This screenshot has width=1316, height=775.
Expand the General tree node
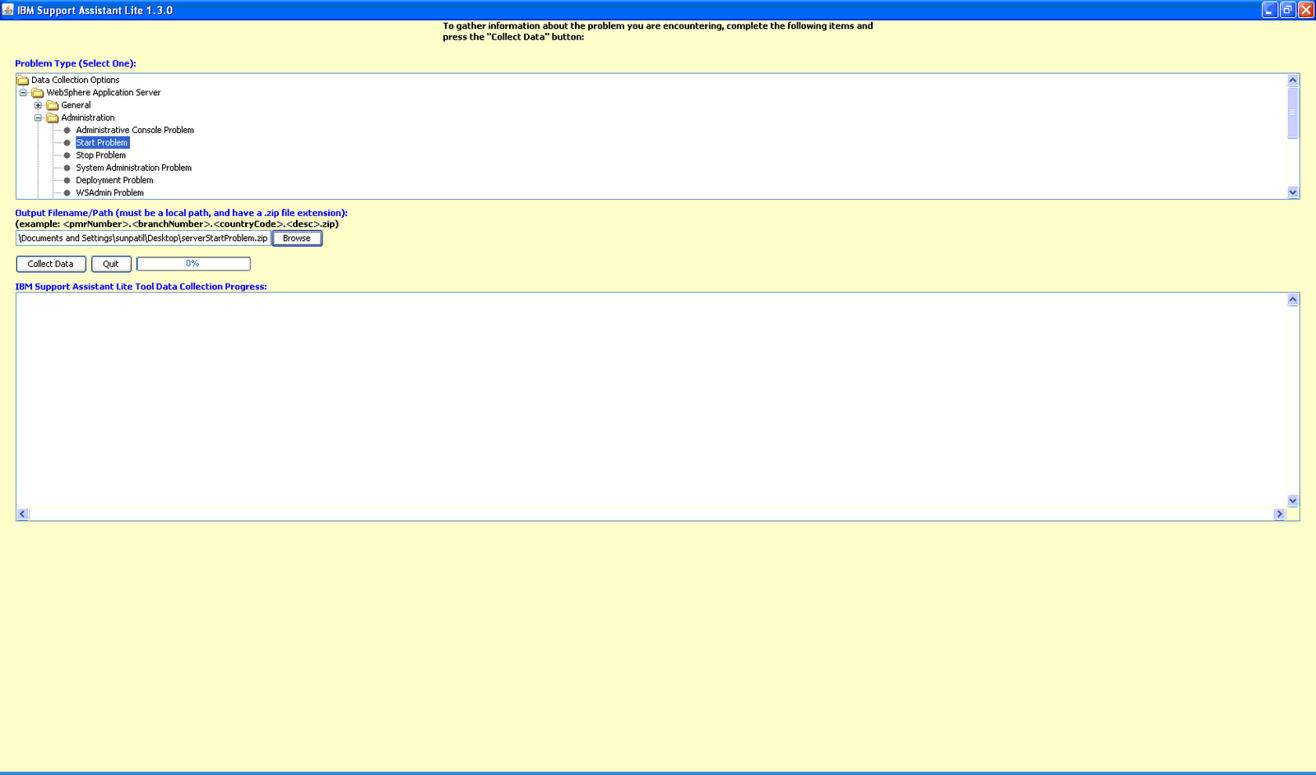38,105
